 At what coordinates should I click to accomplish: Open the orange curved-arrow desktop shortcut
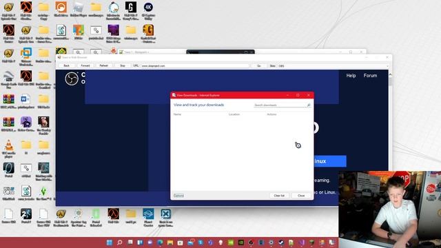tap(61, 9)
